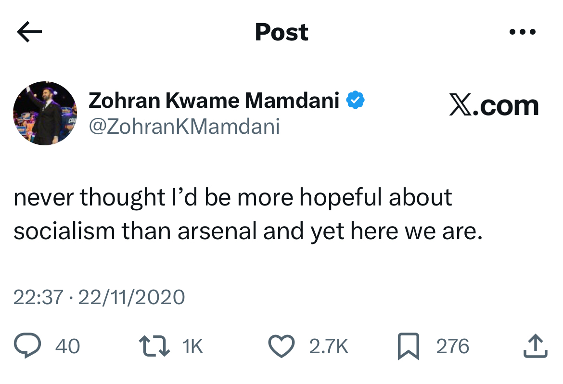Like the post with the heart icon
This screenshot has width=563, height=384.
pos(281,346)
